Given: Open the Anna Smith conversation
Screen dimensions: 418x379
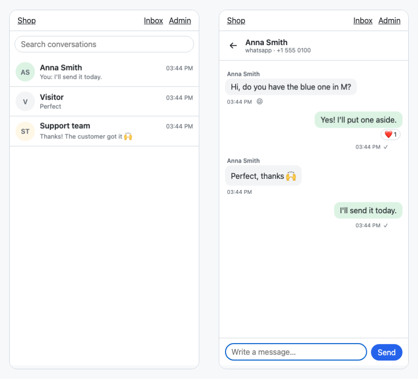Looking at the screenshot, I should 104,72.
